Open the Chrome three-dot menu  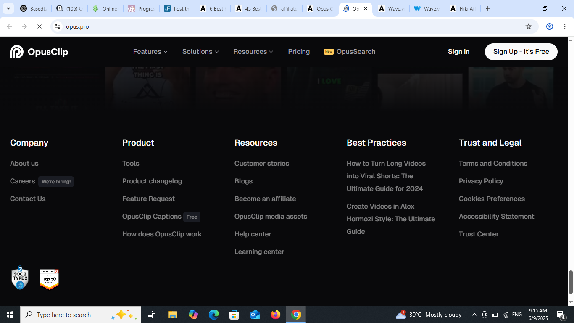[x=564, y=26]
